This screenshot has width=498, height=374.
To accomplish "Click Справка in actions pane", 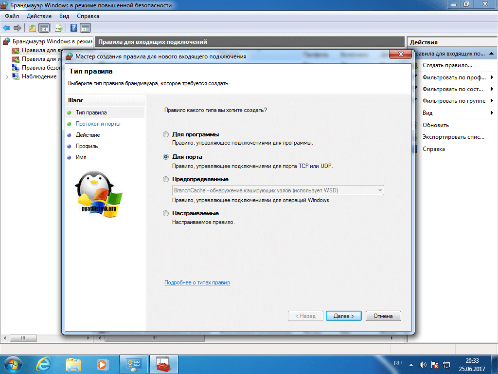I will [x=433, y=149].
